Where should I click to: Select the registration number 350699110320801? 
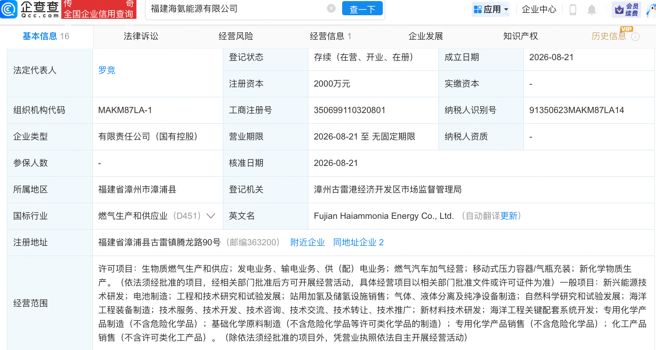pos(349,110)
